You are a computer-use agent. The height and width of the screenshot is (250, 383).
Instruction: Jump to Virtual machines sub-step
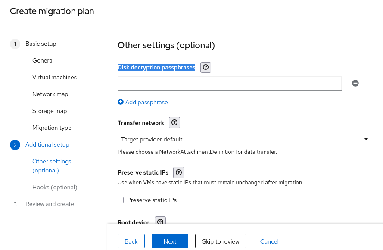[54, 77]
